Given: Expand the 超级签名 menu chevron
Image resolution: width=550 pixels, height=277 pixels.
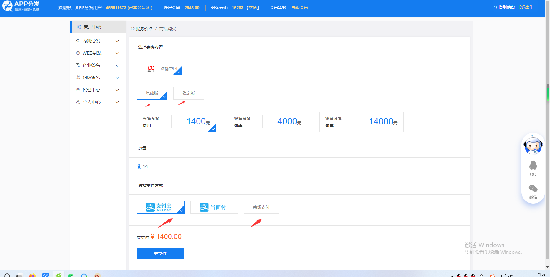Looking at the screenshot, I should [117, 78].
